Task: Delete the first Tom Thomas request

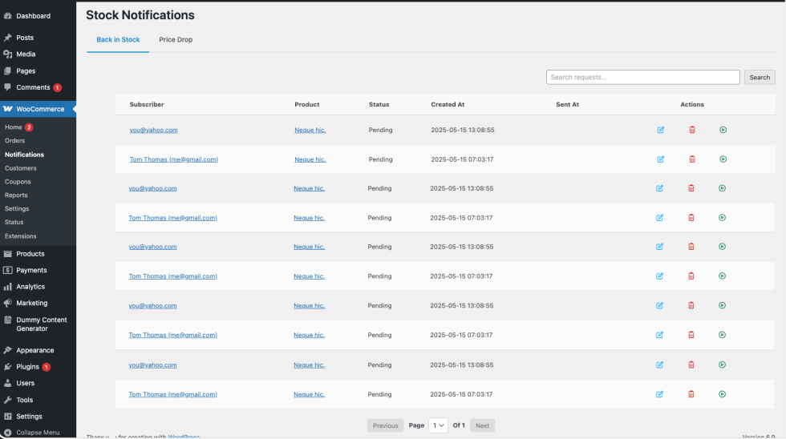Action: pos(692,159)
